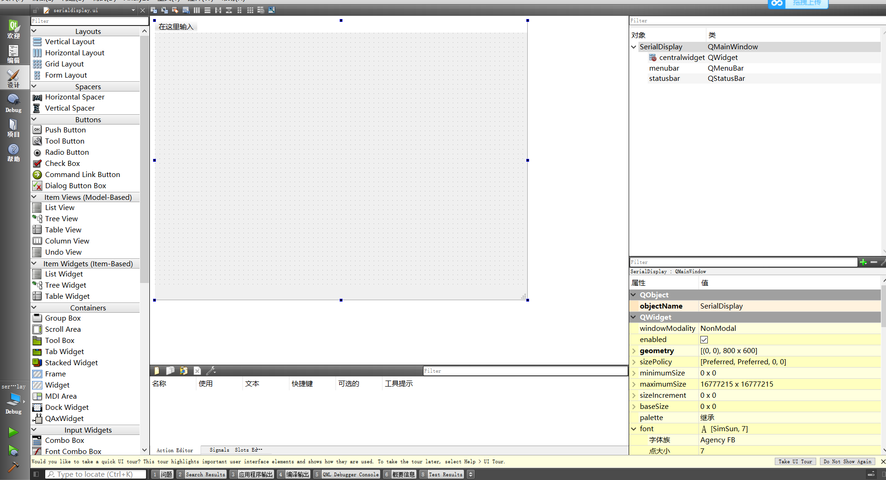This screenshot has height=480, width=886.
Task: Apply horizontal splitter layout icon
Action: (218, 10)
